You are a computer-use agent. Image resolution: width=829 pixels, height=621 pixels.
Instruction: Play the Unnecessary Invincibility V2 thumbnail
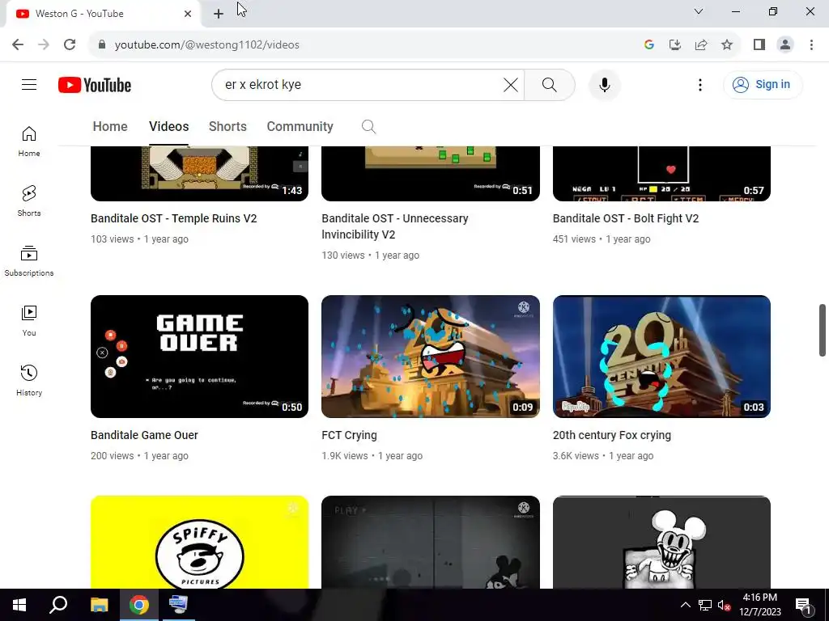pos(431,174)
